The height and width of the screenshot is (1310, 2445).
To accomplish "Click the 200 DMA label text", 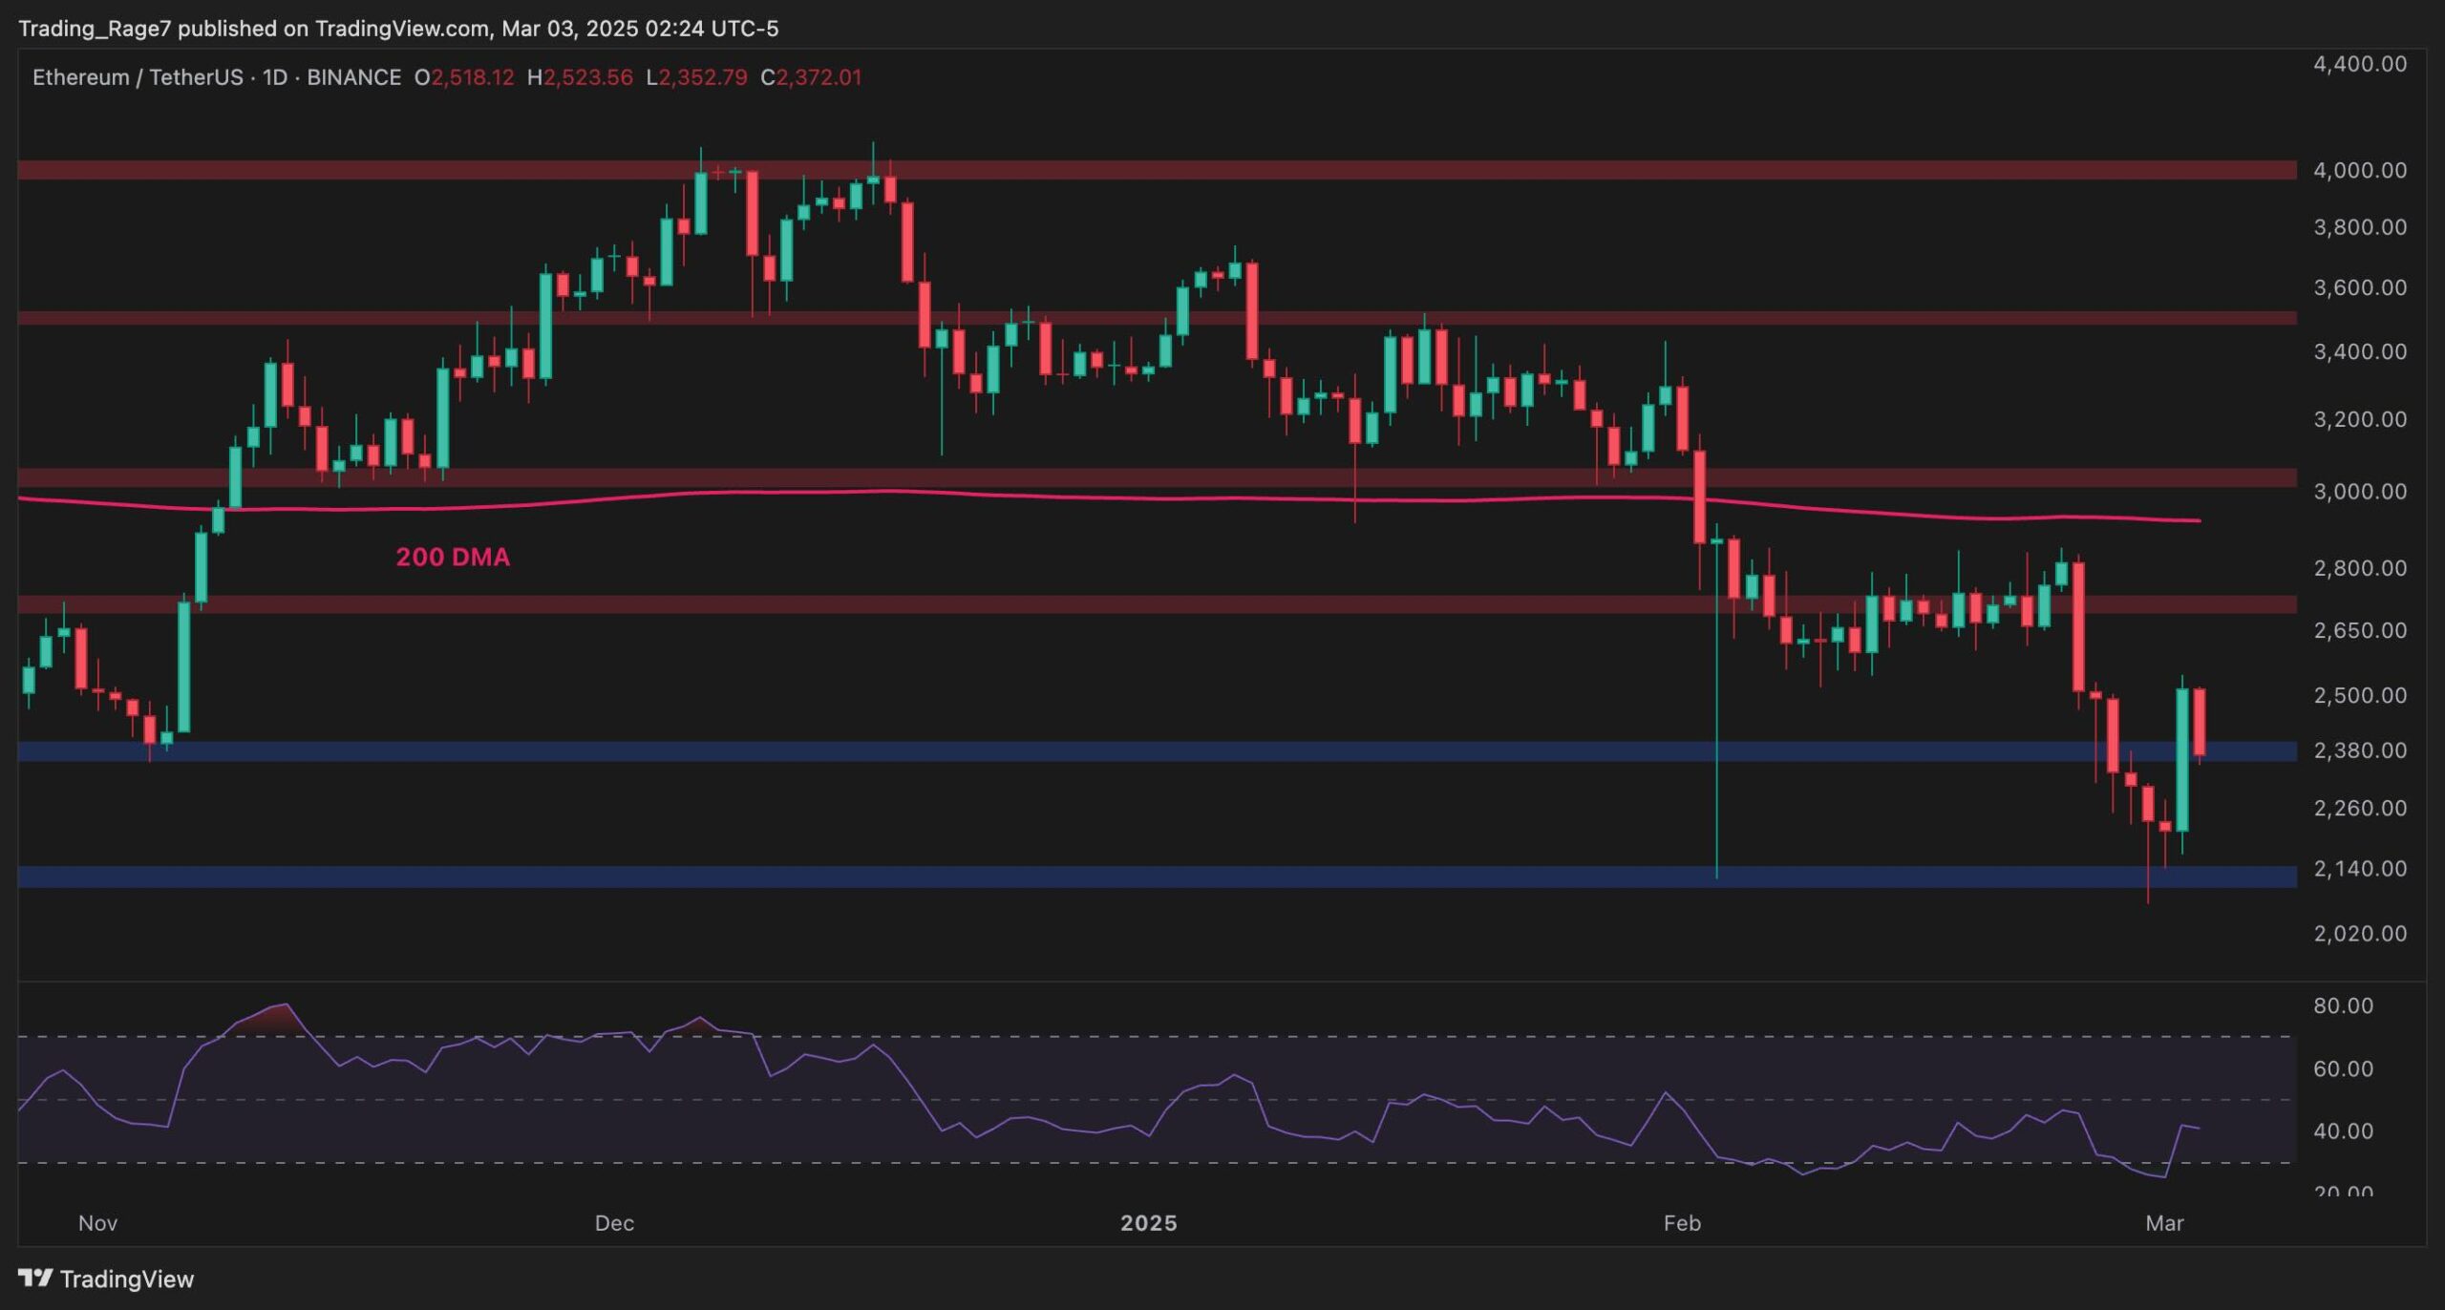I will tap(453, 557).
